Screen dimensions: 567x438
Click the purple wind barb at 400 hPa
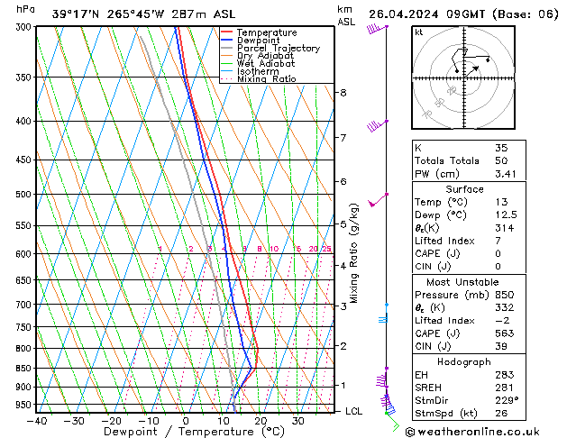coord(378,124)
